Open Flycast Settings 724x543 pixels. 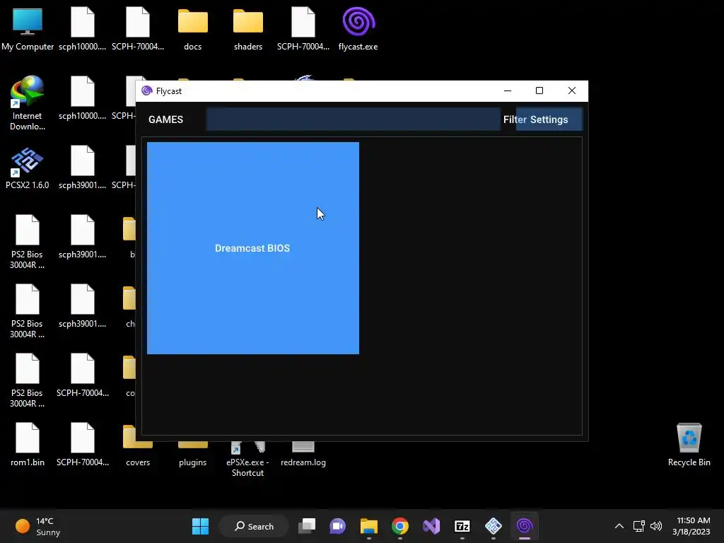coord(549,119)
